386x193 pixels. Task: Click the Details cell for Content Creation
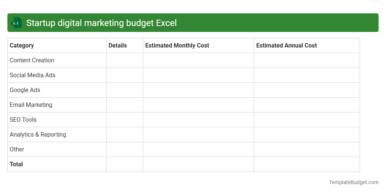pos(125,60)
